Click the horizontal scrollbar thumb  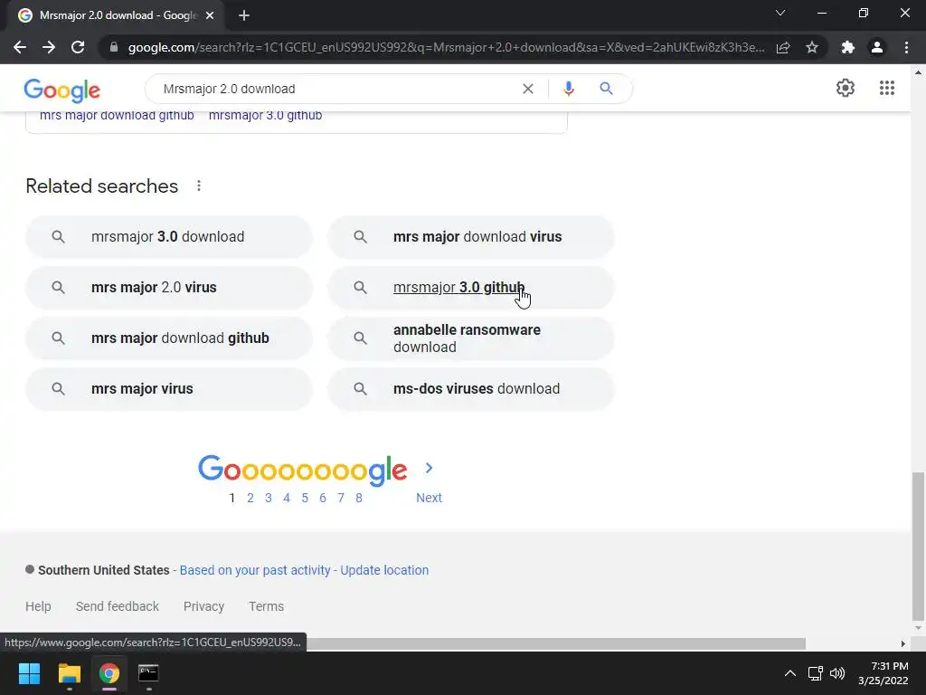(555, 643)
